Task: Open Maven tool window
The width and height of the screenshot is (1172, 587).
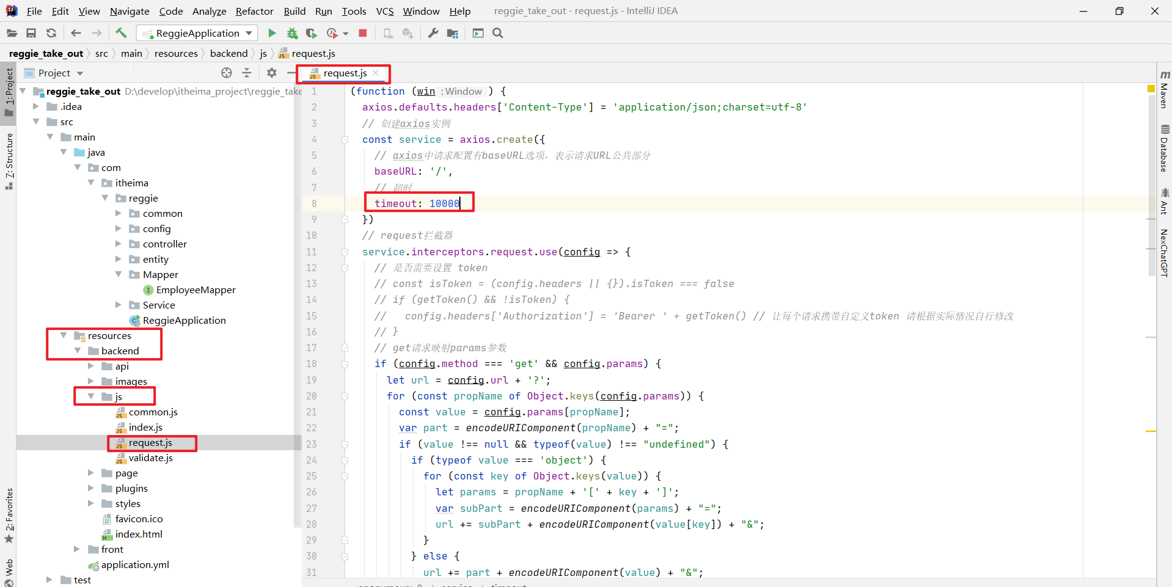Action: tap(1164, 90)
